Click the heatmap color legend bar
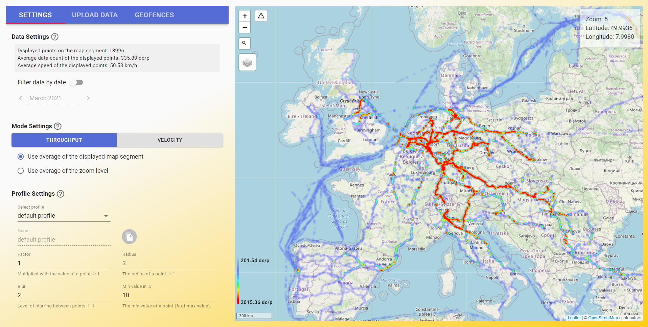 click(238, 281)
